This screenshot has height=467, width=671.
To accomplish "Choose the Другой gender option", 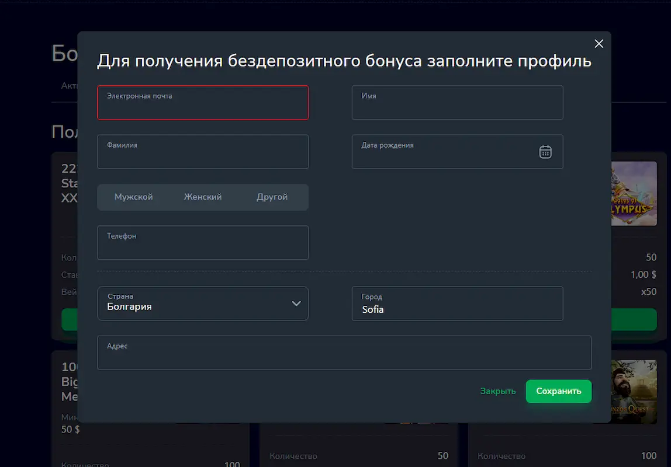I will point(272,197).
